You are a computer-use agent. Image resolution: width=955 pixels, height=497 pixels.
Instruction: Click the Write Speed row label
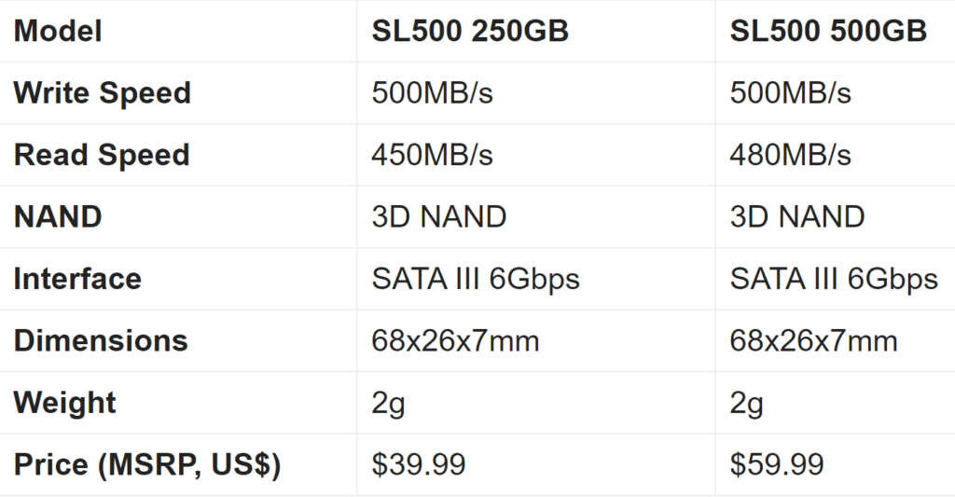[x=103, y=92]
